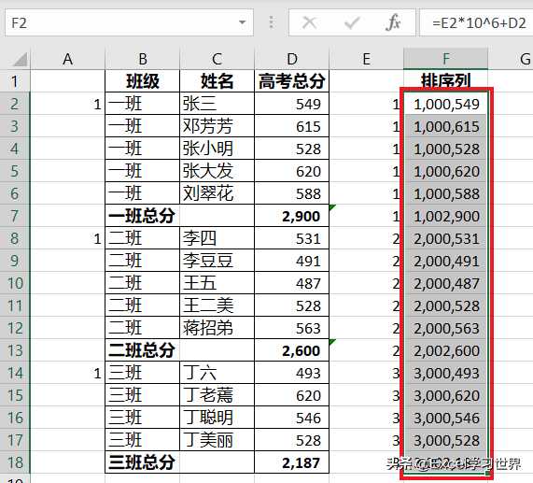Image resolution: width=533 pixels, height=483 pixels.
Task: Select the cell containing 蒋招弟
Action: click(217, 328)
